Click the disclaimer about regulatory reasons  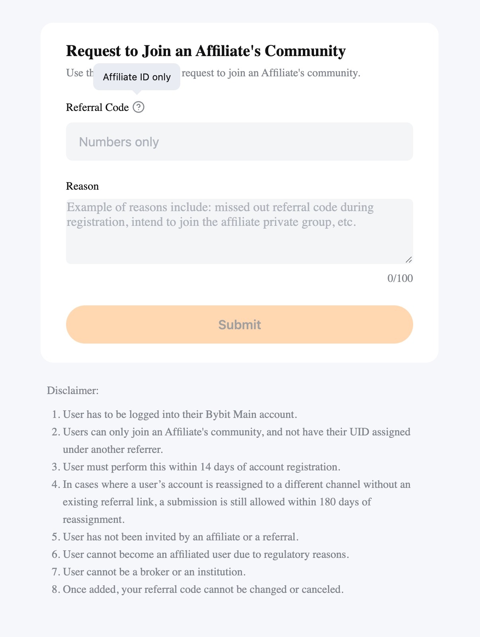click(x=206, y=554)
